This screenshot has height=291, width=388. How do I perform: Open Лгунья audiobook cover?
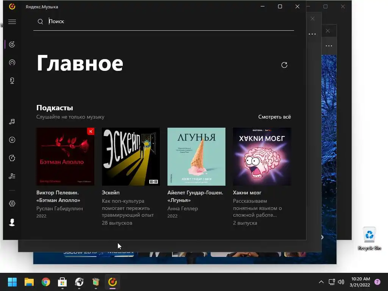[197, 156]
